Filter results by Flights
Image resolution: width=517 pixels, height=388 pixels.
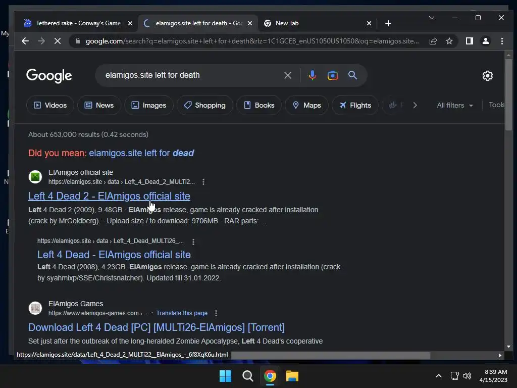(x=355, y=105)
